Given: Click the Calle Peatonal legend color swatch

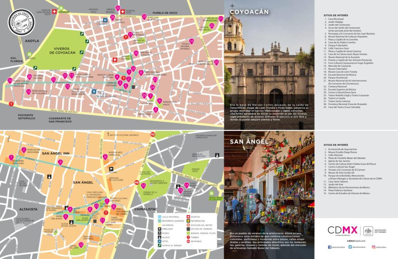Looking at the screenshot, I should (x=161, y=217).
